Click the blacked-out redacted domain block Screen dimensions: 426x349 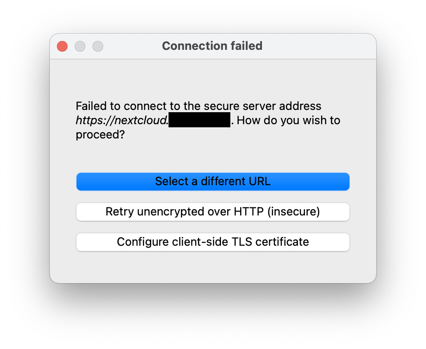pos(199,120)
